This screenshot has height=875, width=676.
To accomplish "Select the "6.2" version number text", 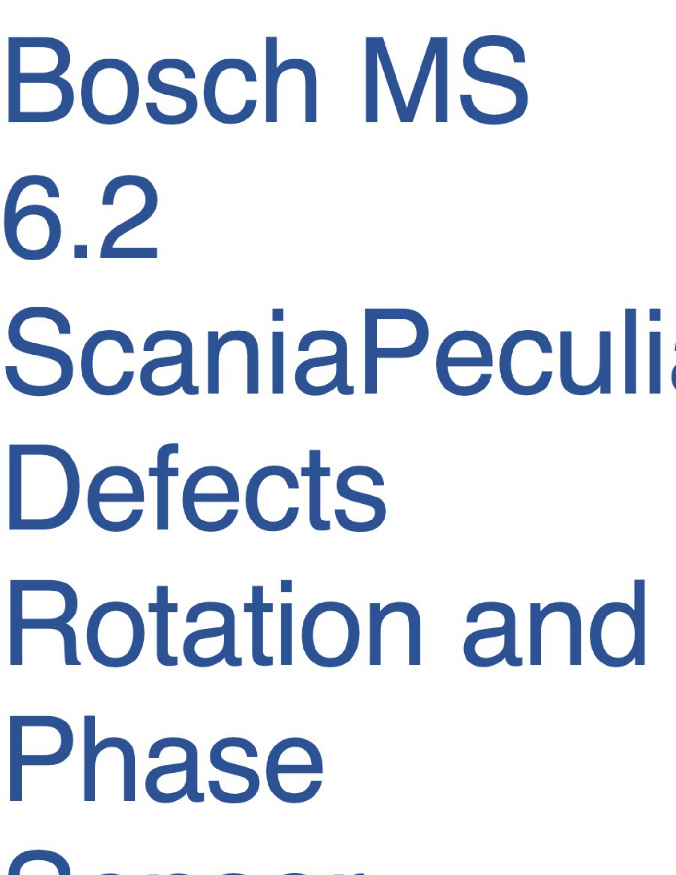I will [x=81, y=217].
